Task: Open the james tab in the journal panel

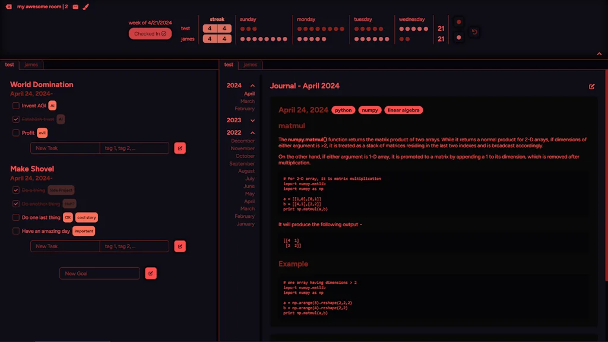Action: point(250,64)
